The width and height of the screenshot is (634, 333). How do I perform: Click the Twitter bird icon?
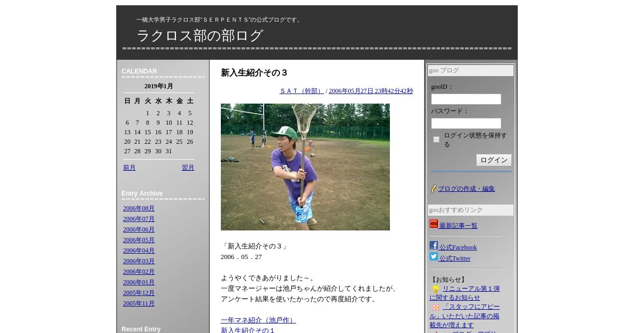click(434, 256)
